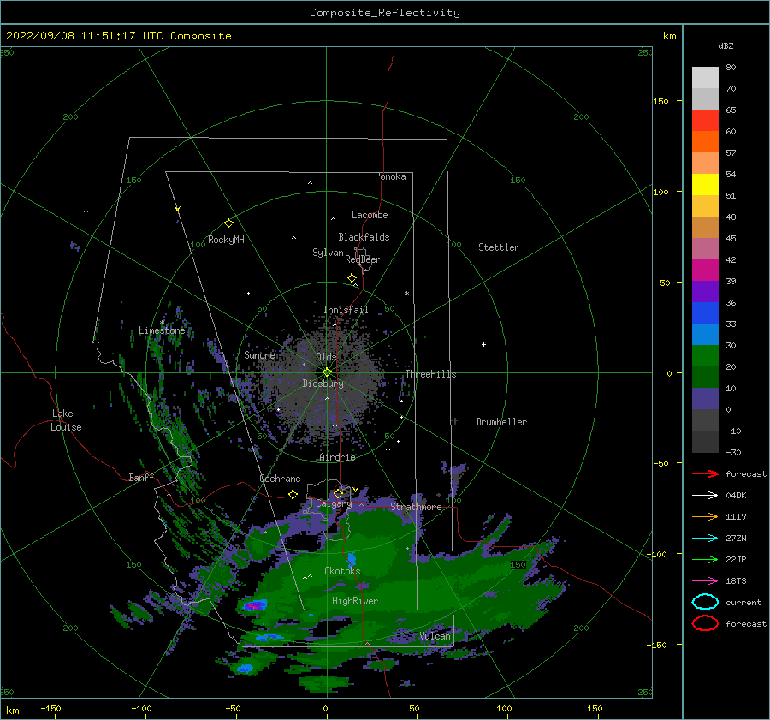Click the Lake Louise label
Screen dimensions: 770x720
[66, 420]
